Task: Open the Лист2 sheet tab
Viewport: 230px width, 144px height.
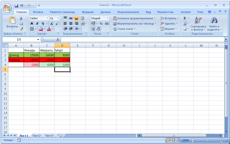Action: point(36,136)
